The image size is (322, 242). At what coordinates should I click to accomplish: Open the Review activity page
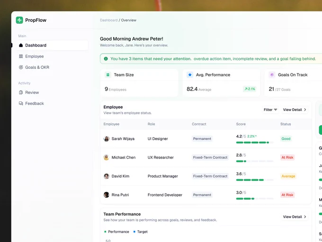[52, 93]
